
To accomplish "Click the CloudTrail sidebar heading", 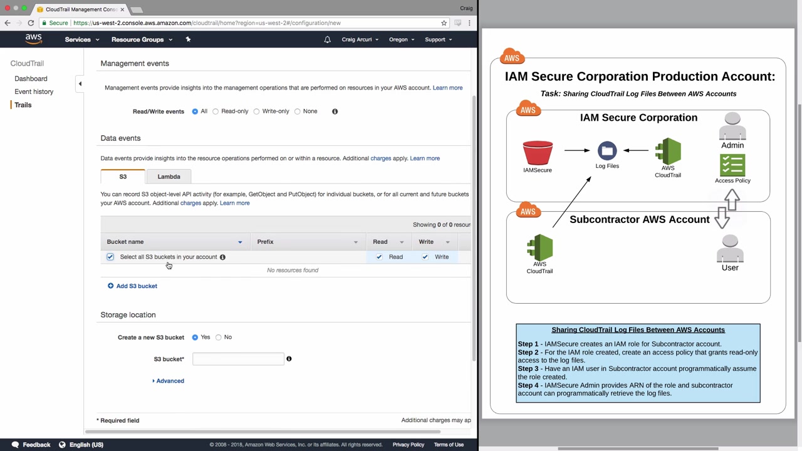I will click(27, 63).
